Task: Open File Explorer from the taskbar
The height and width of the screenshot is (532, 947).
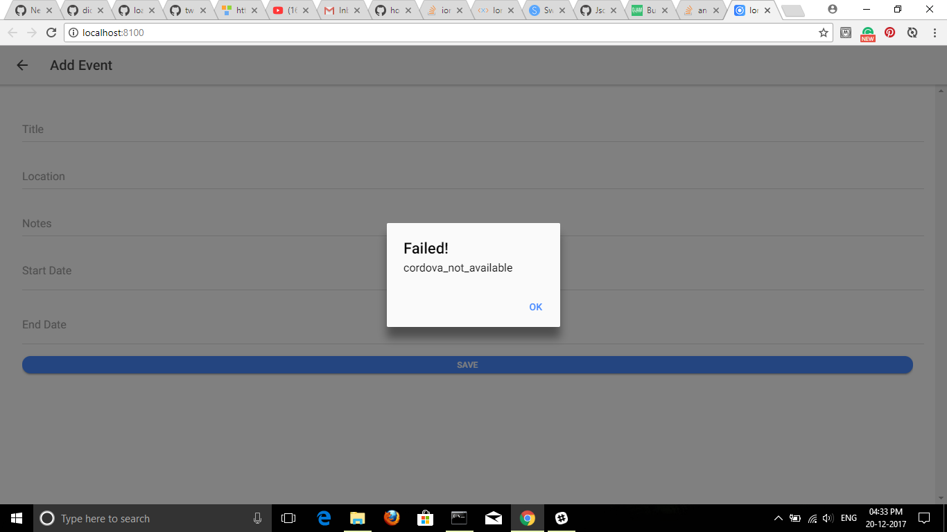Action: [x=358, y=518]
